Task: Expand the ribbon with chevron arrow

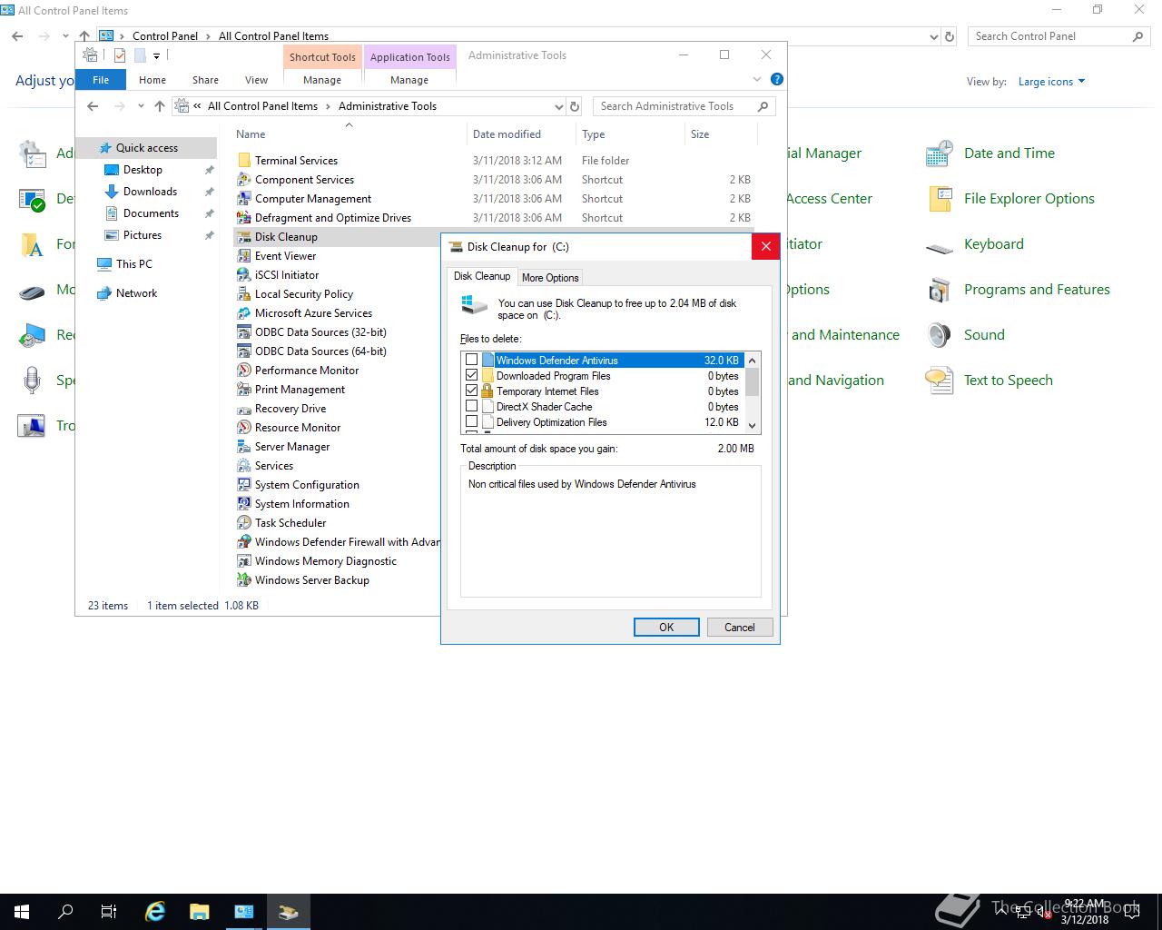Action: click(x=757, y=80)
